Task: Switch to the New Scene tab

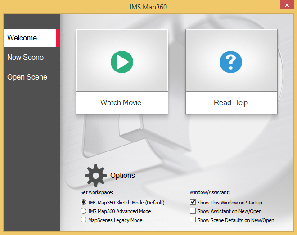Action: (x=25, y=57)
